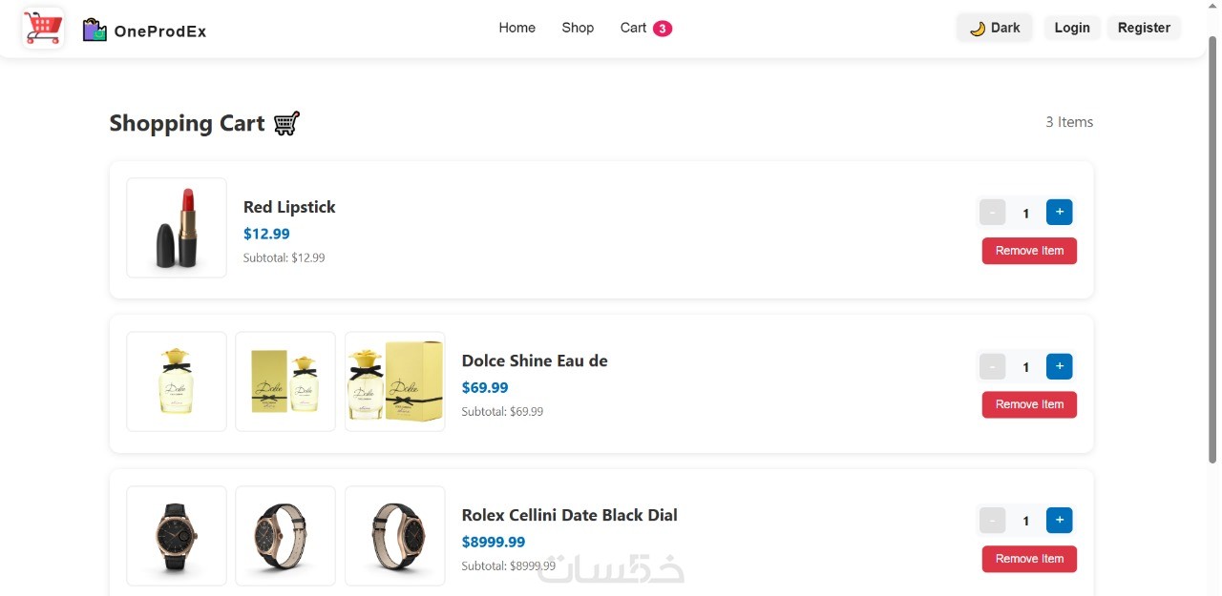Increase Red Lipstick quantity with plus
The width and height of the screenshot is (1222, 596).
(1059, 212)
